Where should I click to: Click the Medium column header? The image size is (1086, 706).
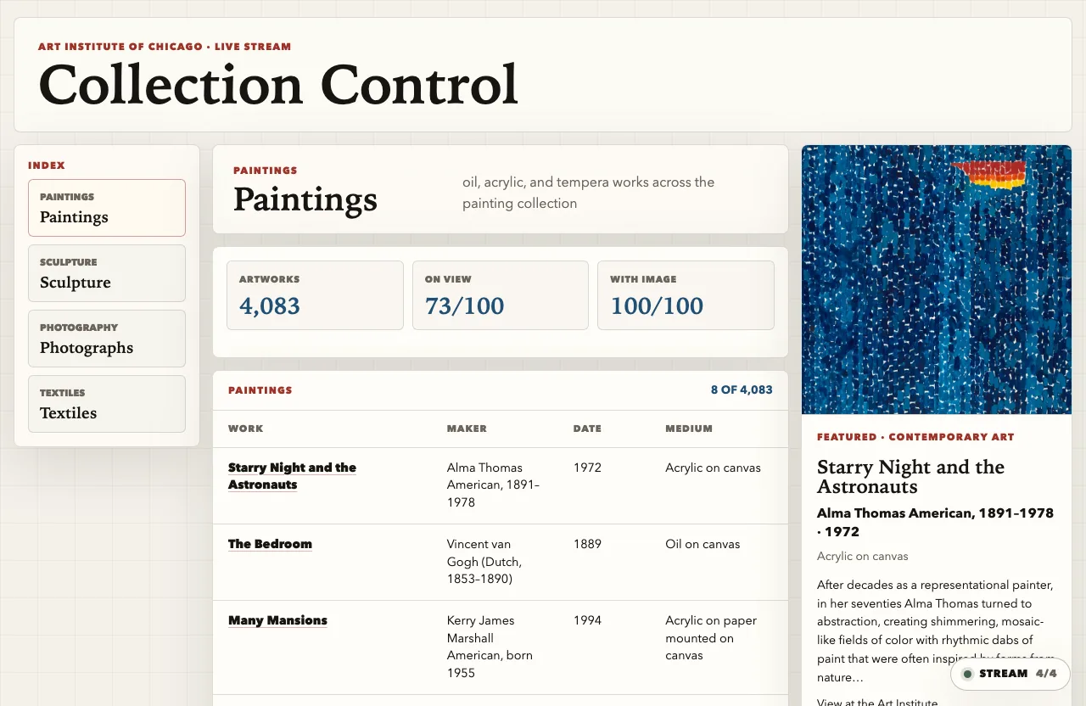coord(689,429)
